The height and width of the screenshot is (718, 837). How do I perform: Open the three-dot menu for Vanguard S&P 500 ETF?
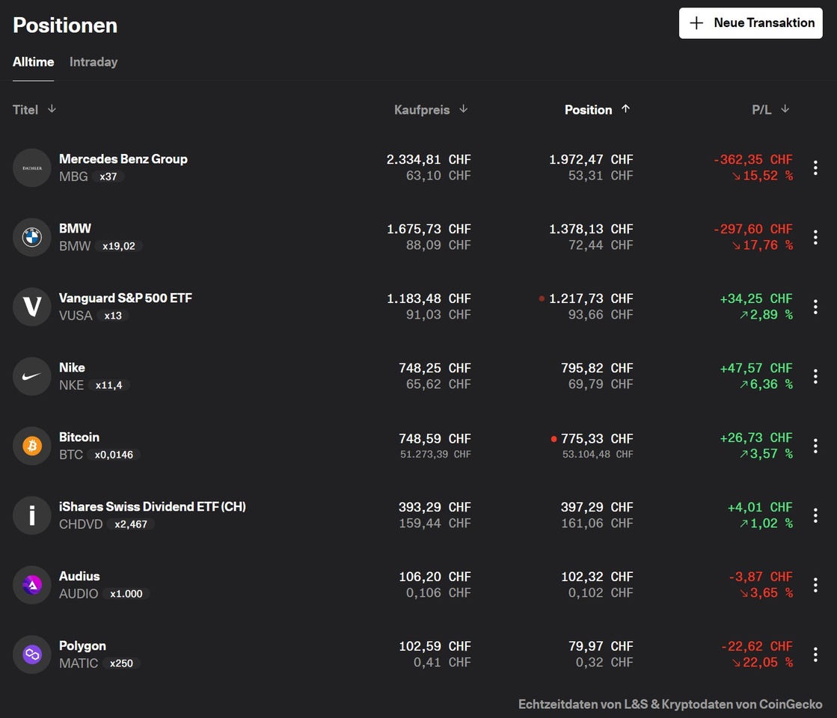click(815, 307)
